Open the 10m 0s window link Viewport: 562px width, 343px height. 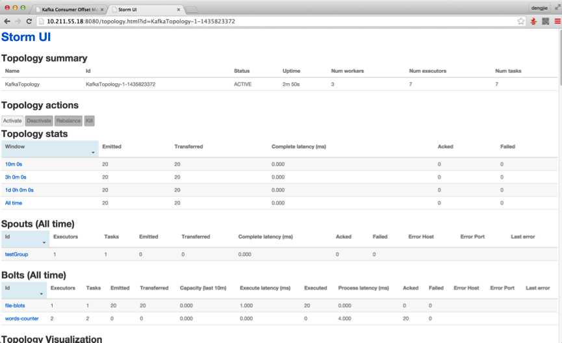click(14, 164)
